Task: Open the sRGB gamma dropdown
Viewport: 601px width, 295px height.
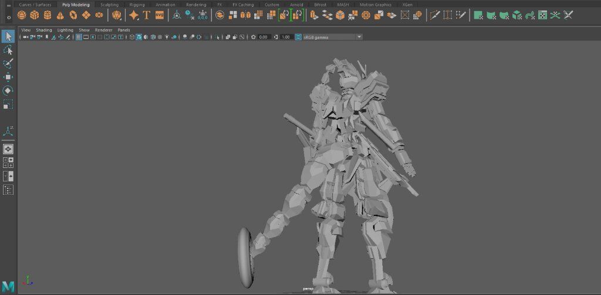Action: coord(333,37)
